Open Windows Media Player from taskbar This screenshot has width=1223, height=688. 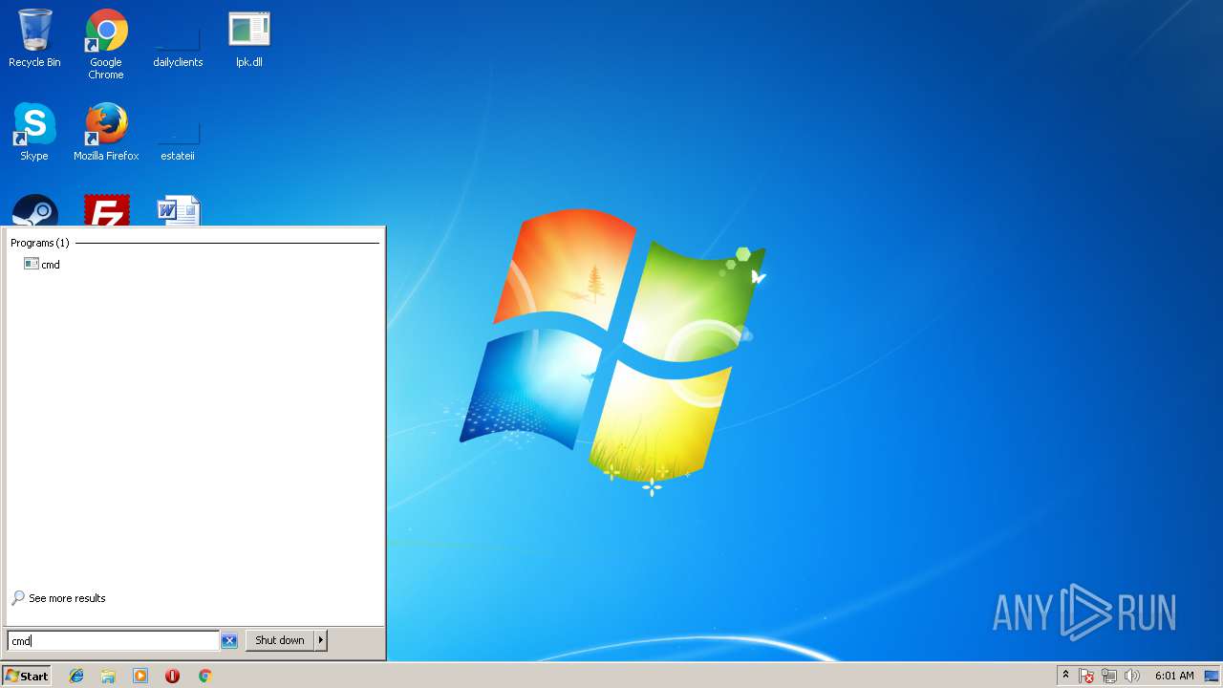140,676
